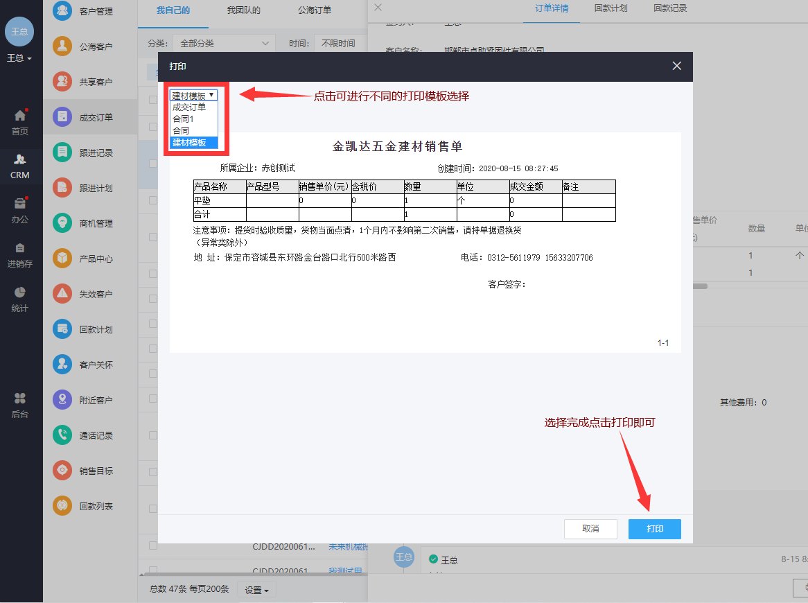Viewport: 808px width, 603px height.
Task: Open the 公海客户 sidebar item
Action: click(x=90, y=46)
